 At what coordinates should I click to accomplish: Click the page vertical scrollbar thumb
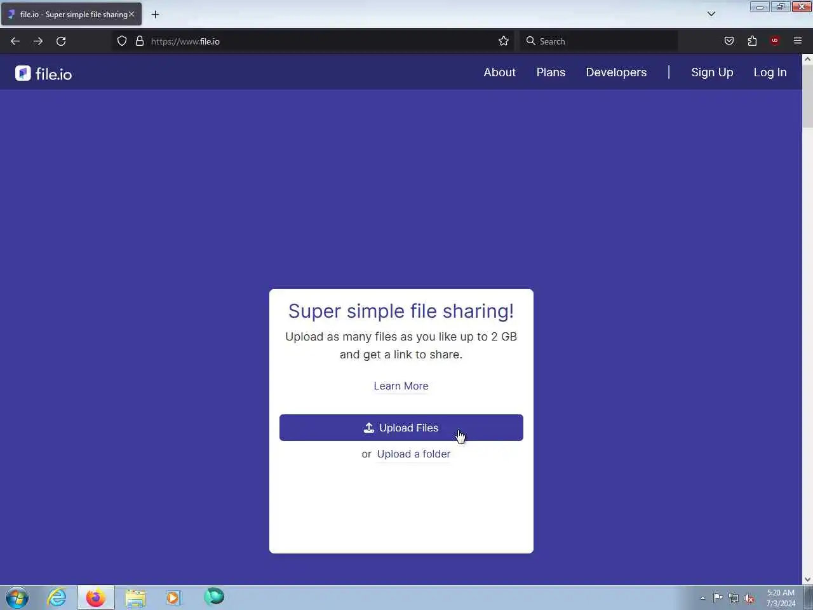click(807, 97)
